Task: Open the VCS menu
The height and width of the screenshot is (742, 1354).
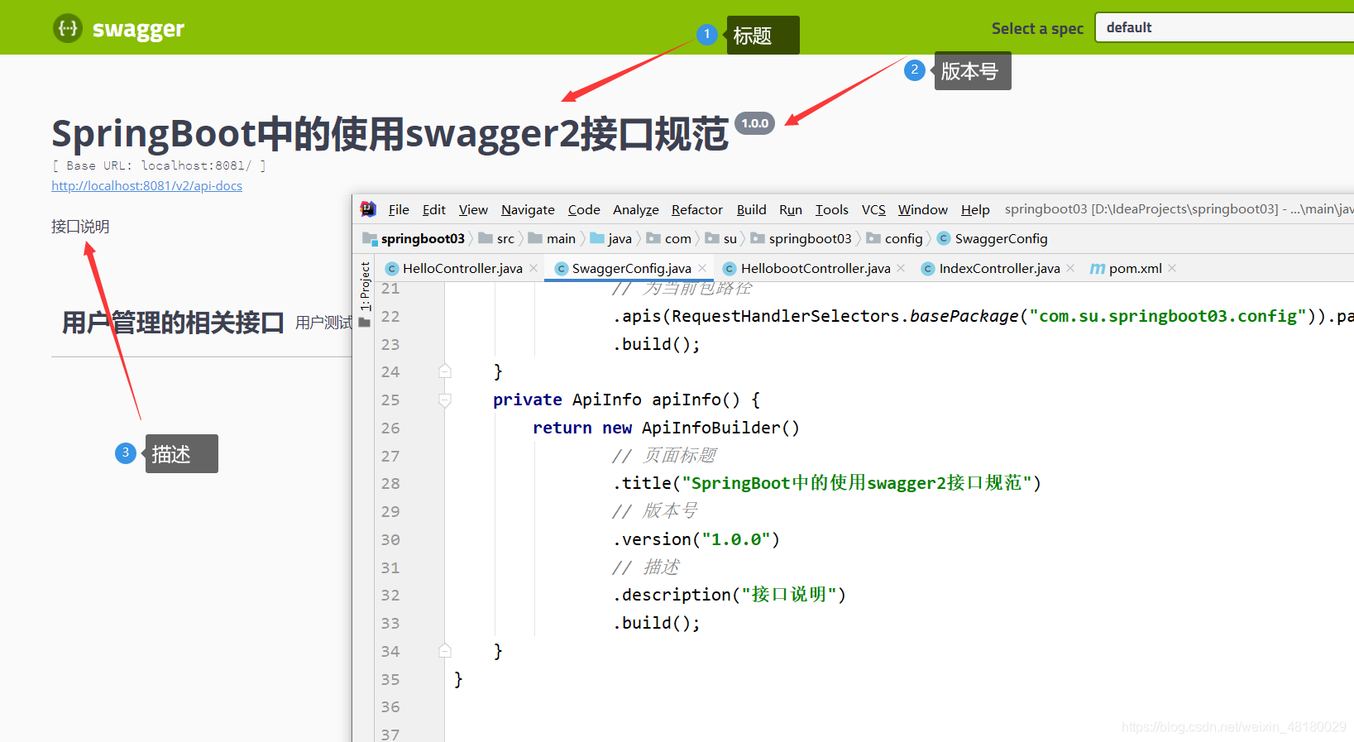Action: pos(873,210)
